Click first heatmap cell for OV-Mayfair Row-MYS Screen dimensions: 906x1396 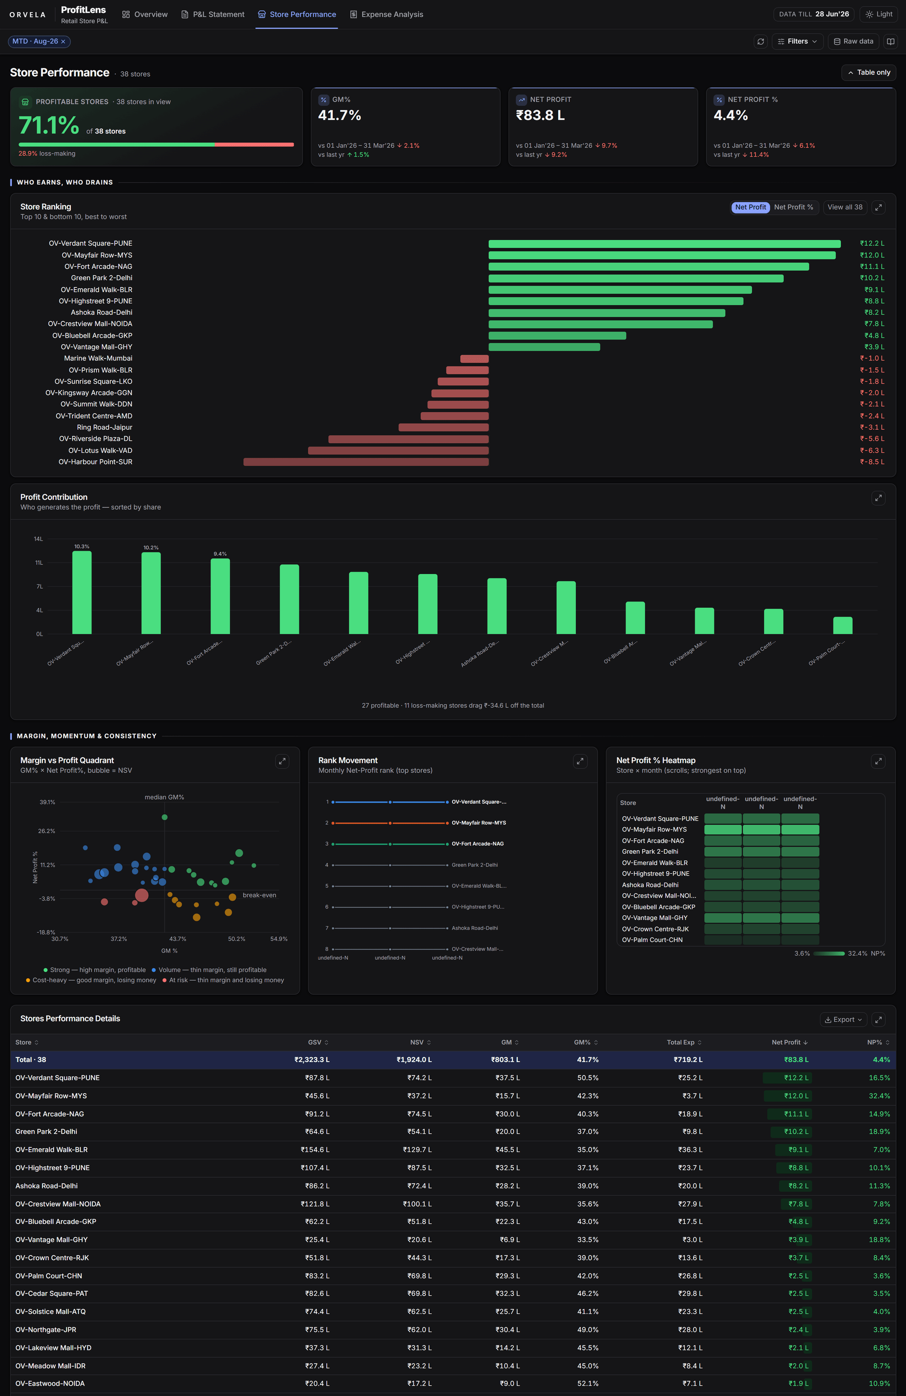click(x=723, y=830)
